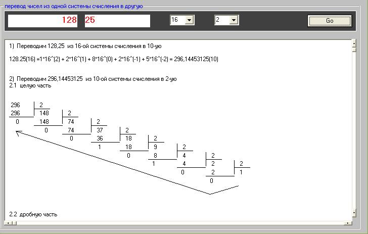Open the target base dropdown arrow next to 2
Screen dimensions: 368x234
[x=234, y=20]
